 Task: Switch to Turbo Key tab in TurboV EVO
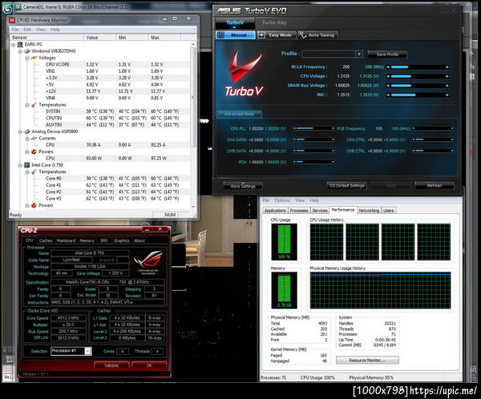[x=274, y=22]
